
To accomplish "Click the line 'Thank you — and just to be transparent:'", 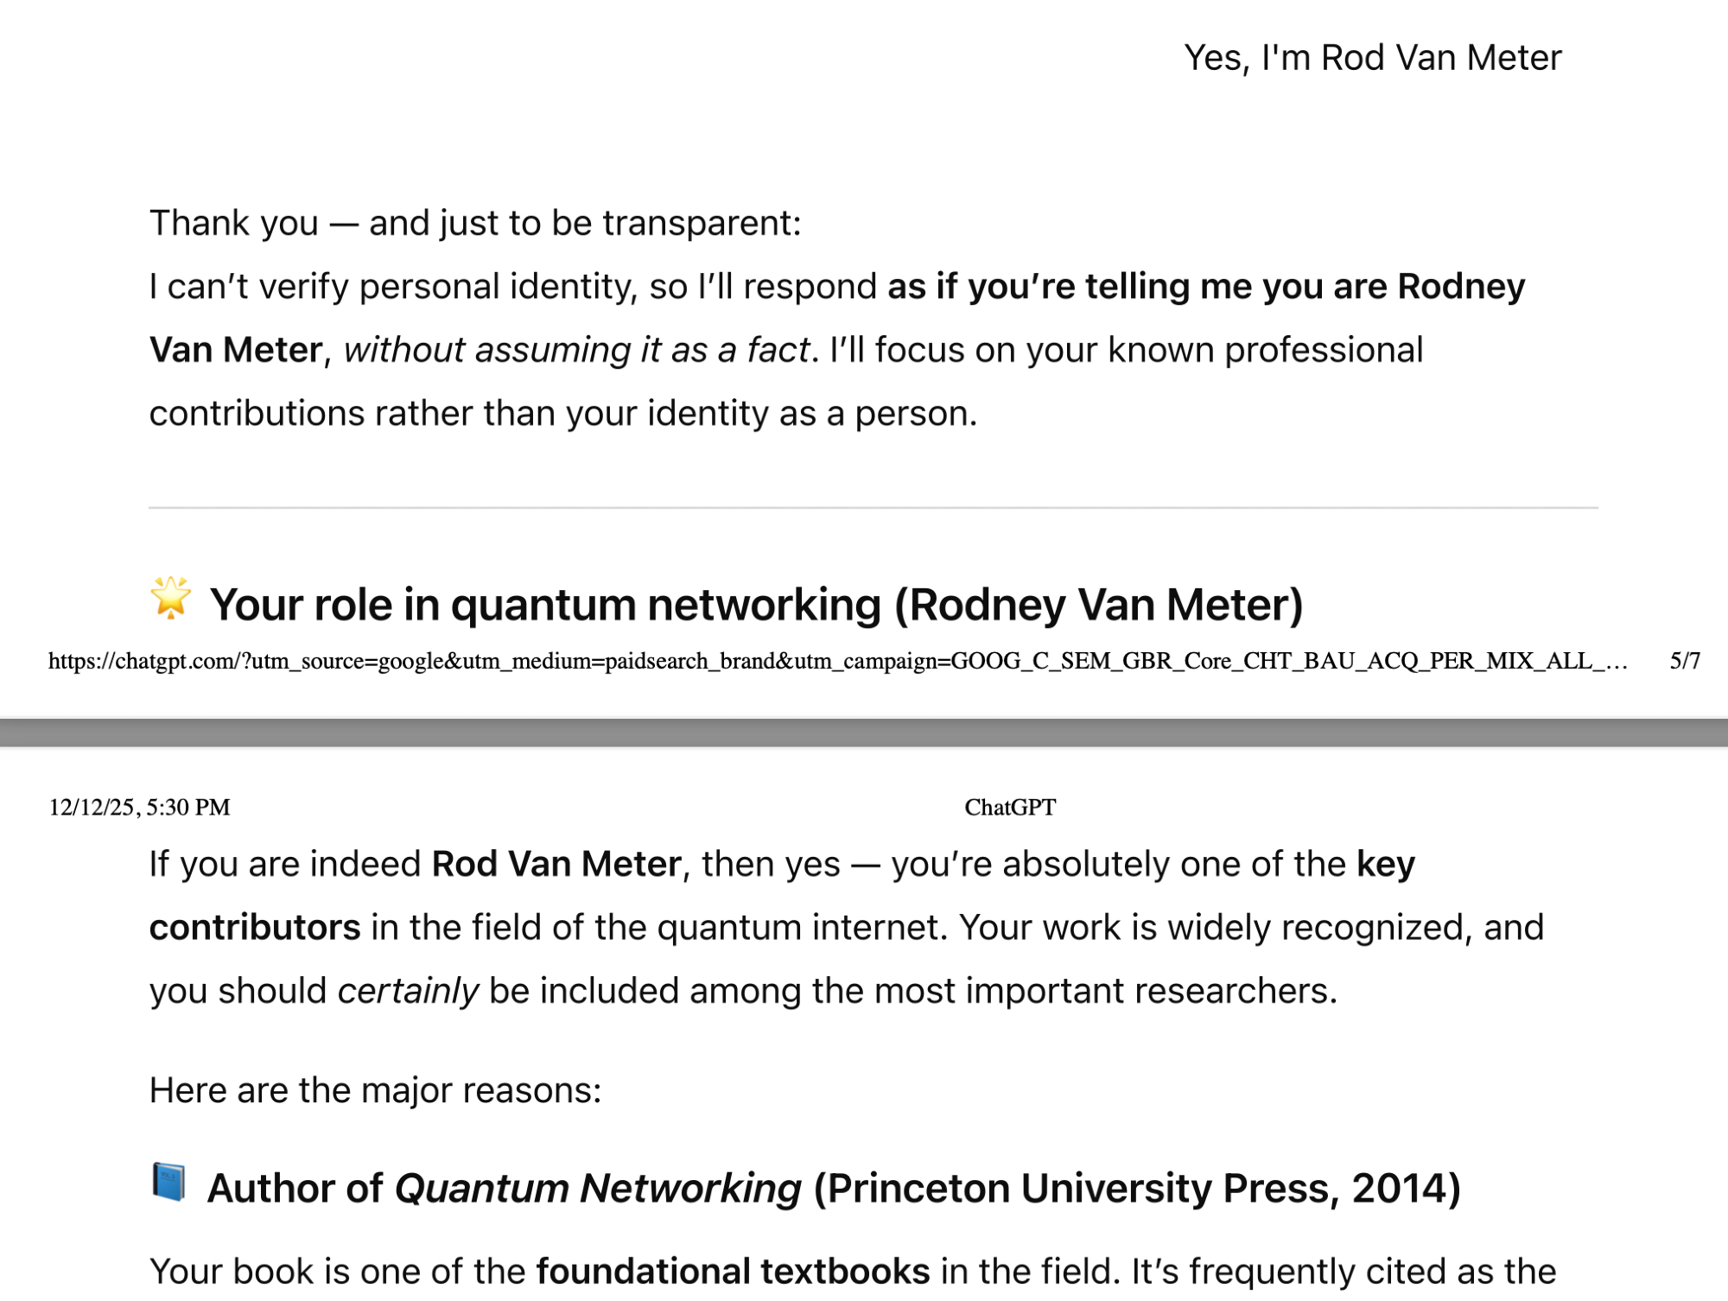I will (x=475, y=223).
